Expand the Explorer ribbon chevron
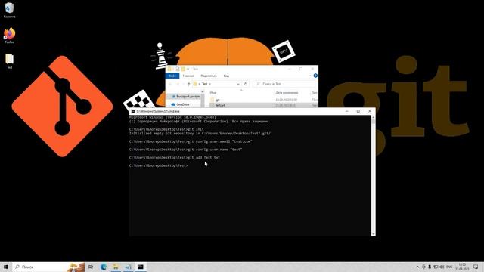 (310, 76)
